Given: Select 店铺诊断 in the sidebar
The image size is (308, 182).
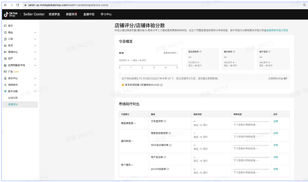Looking at the screenshot, I should tap(13, 98).
